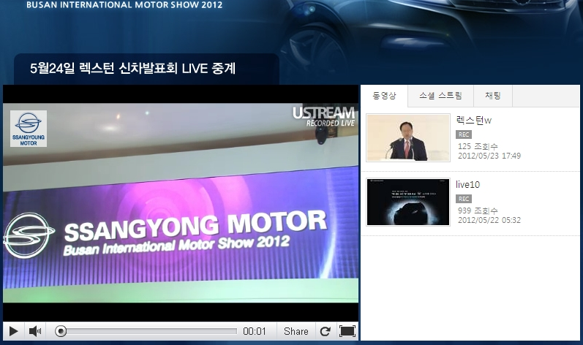Click the middle of the playback progress track

click(146, 331)
